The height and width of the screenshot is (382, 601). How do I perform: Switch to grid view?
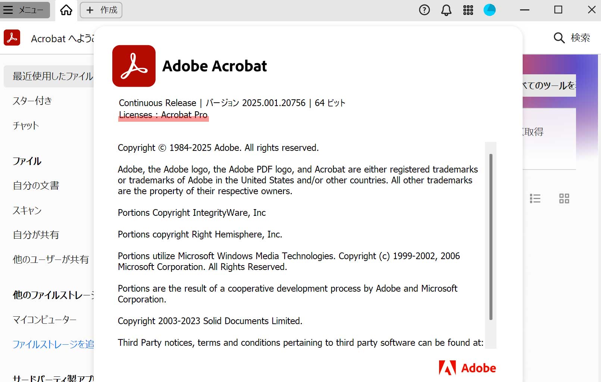point(564,198)
